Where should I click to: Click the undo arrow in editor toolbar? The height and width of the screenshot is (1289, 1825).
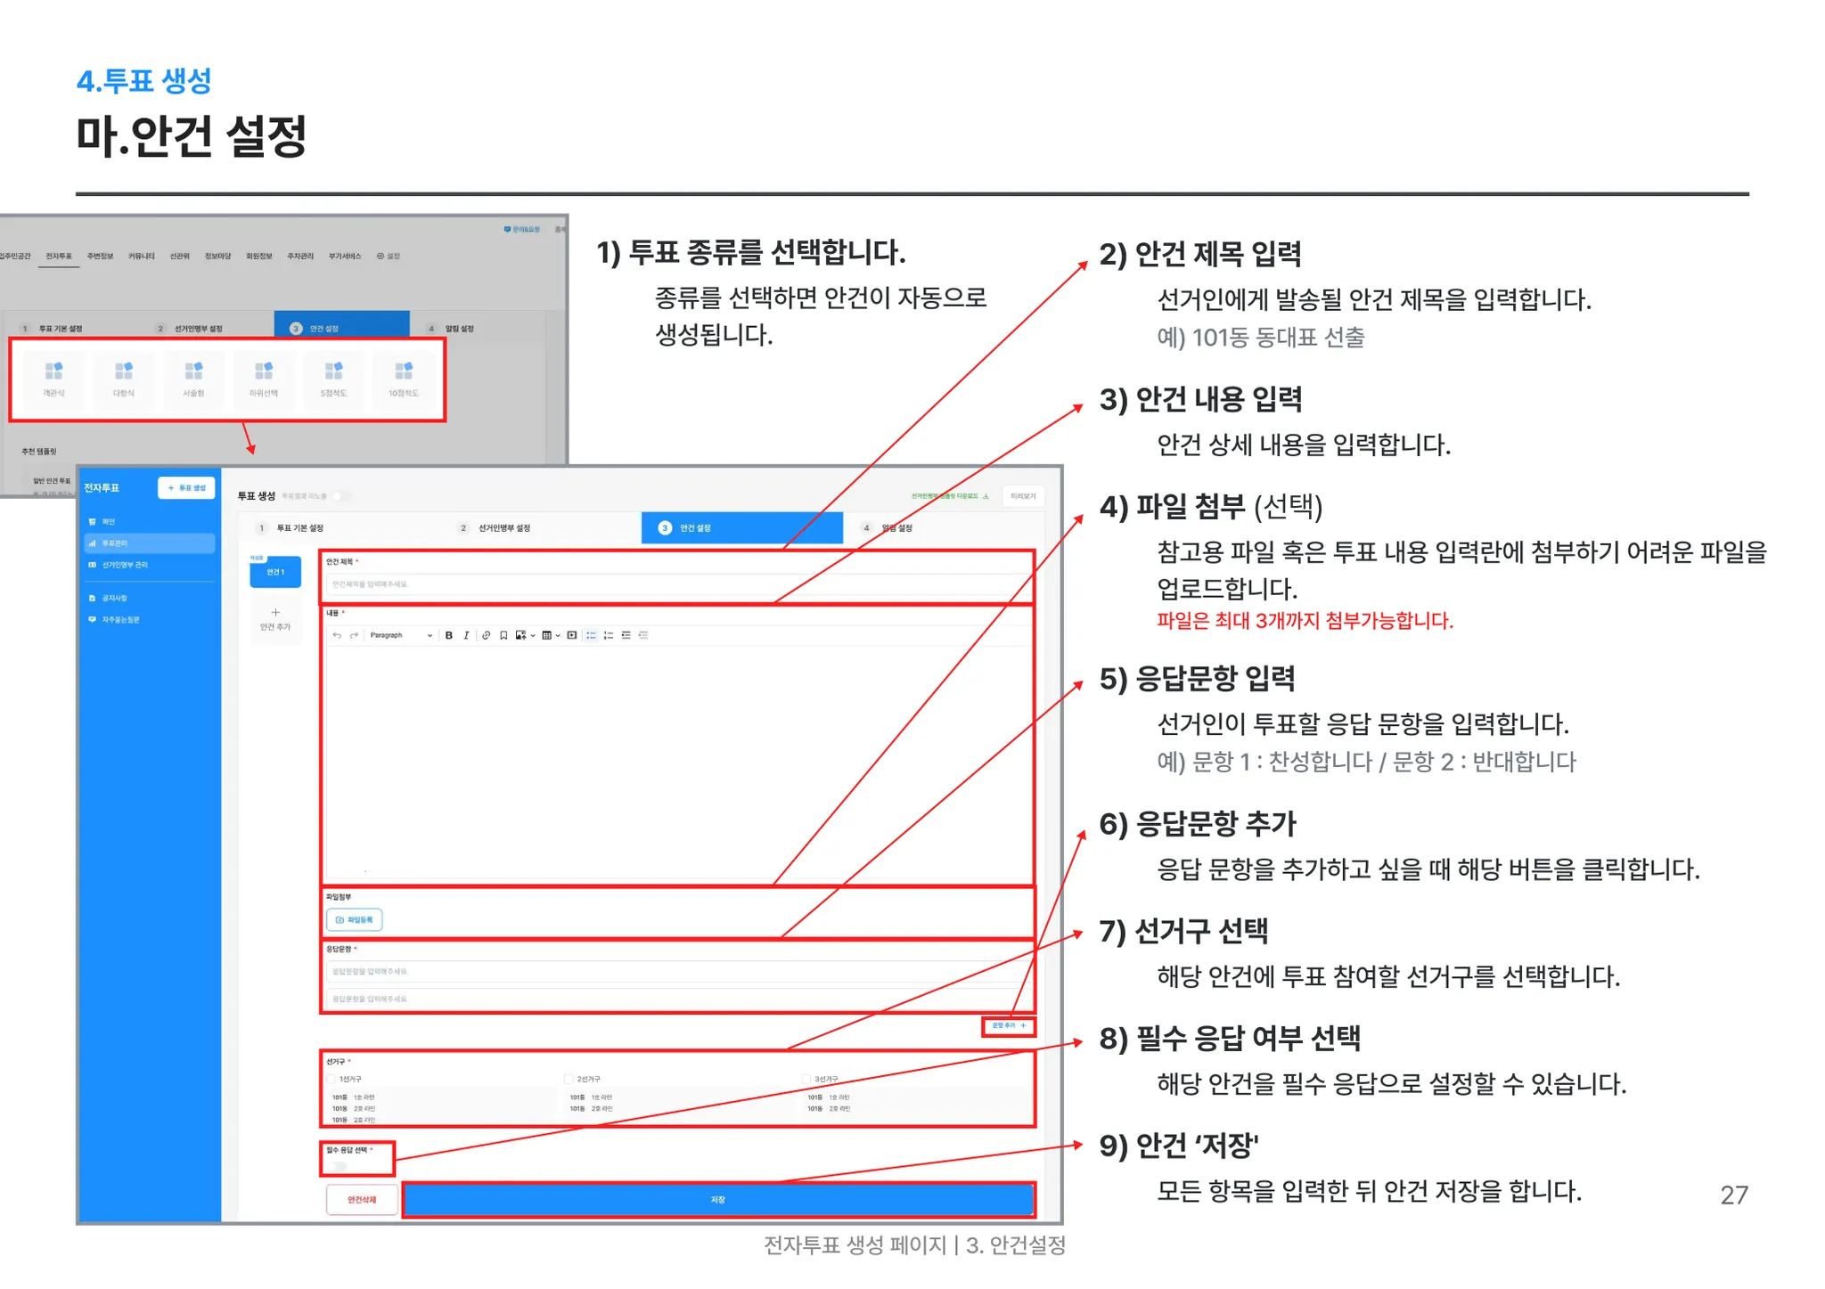(337, 635)
